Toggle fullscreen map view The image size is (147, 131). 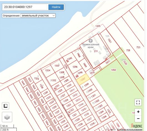pyautogui.click(x=138, y=102)
